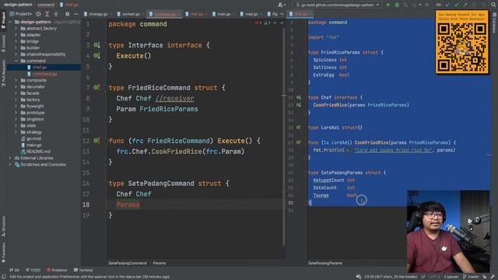The image size is (498, 280).
Task: Hide the Project panel with minus icon
Action: click(76, 14)
